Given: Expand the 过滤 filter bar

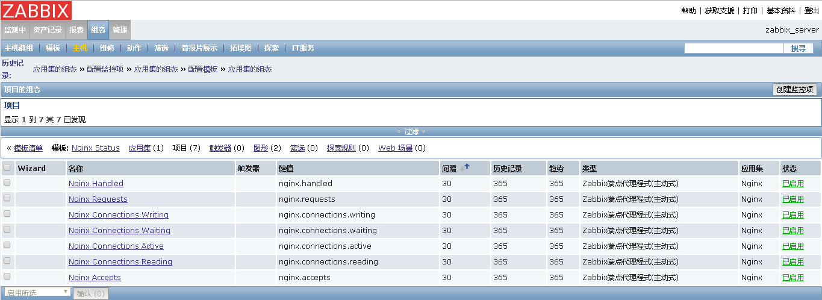Looking at the screenshot, I should [411, 131].
